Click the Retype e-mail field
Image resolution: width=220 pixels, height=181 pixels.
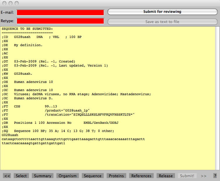pos(60,21)
